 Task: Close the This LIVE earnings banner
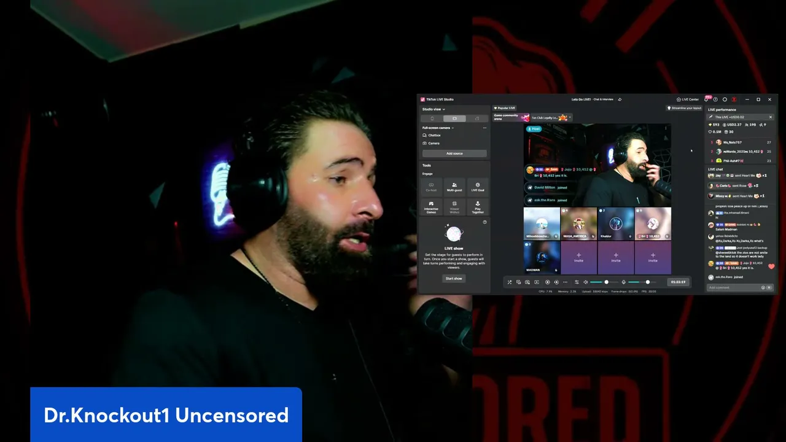[771, 117]
